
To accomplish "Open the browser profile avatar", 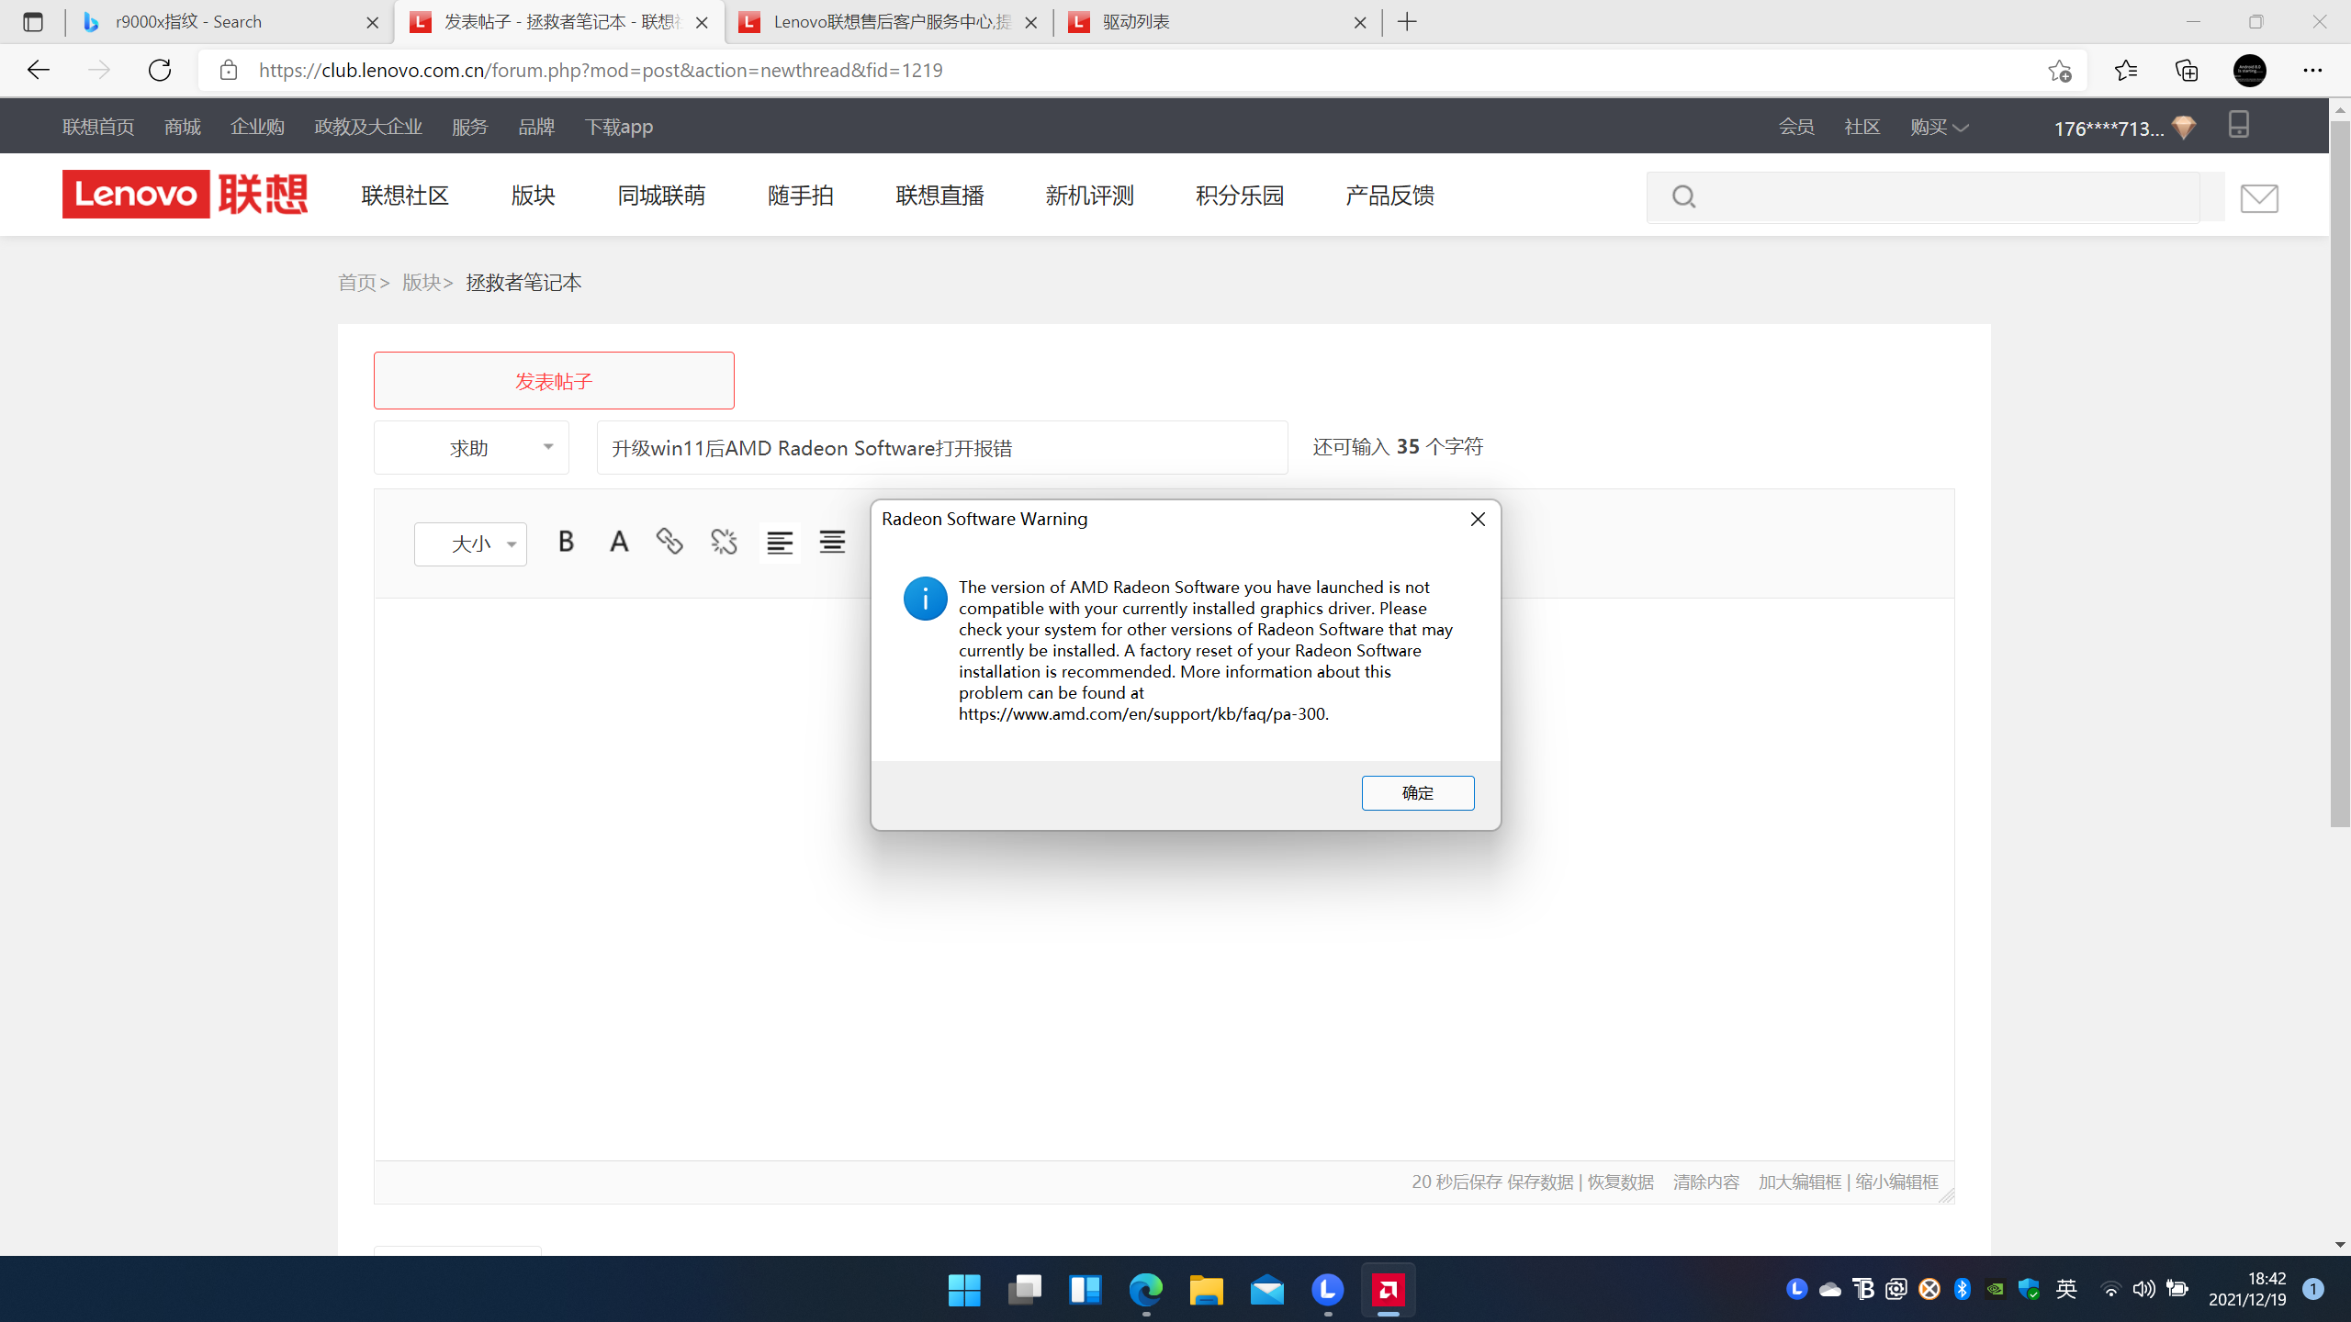I will (x=2249, y=71).
